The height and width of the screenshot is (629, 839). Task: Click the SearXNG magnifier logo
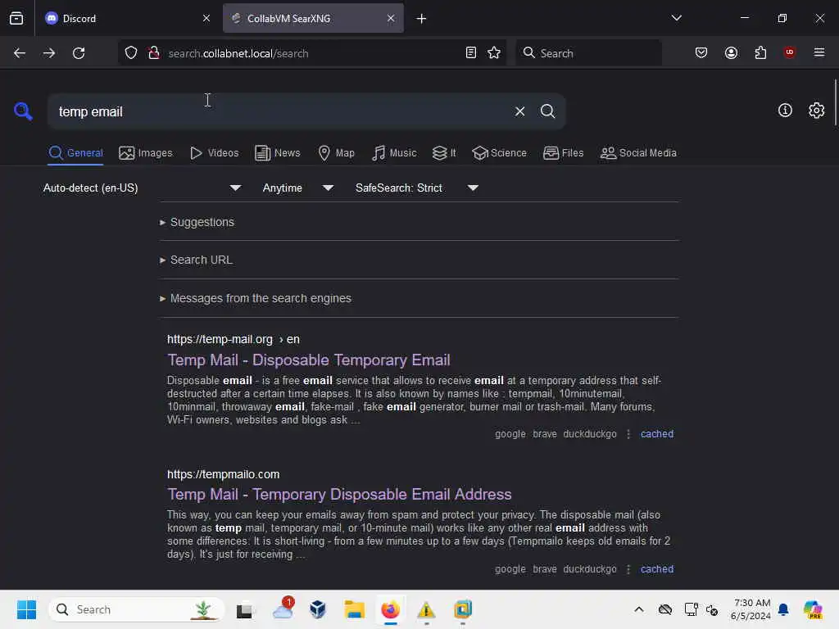[23, 111]
